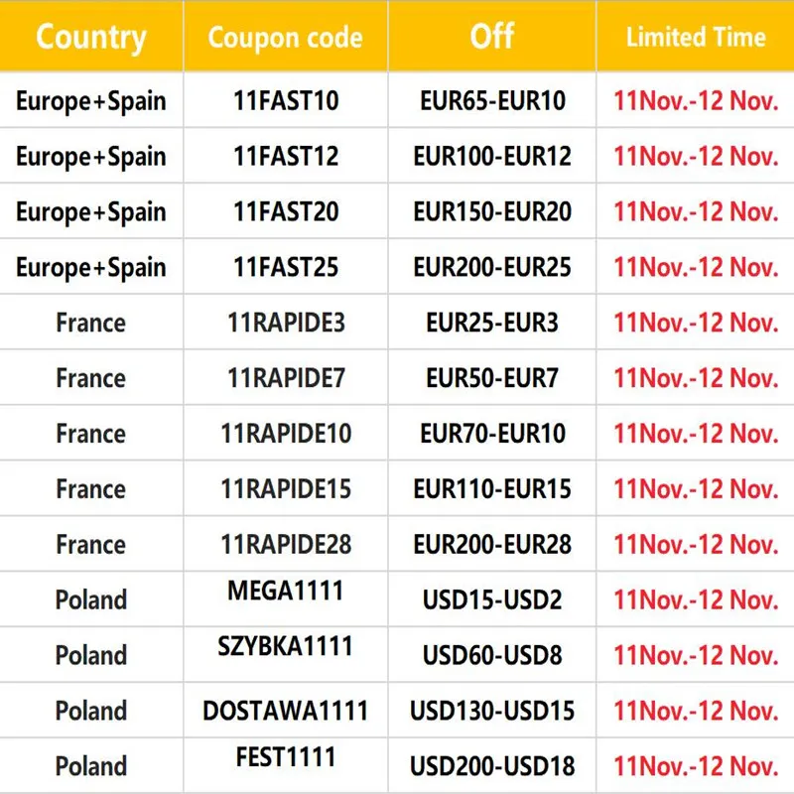Click the Coupon code column header
The height and width of the screenshot is (794, 794).
(x=286, y=39)
